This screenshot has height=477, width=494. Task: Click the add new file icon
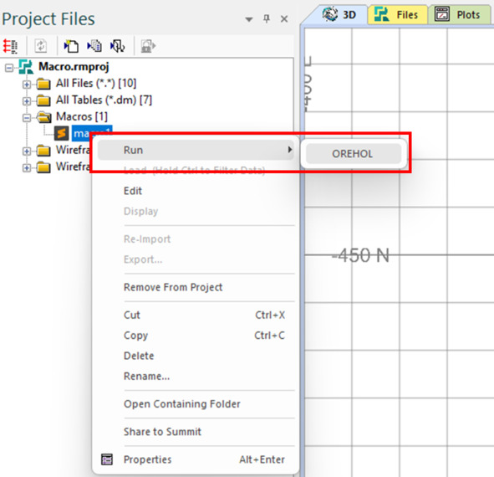(x=71, y=46)
